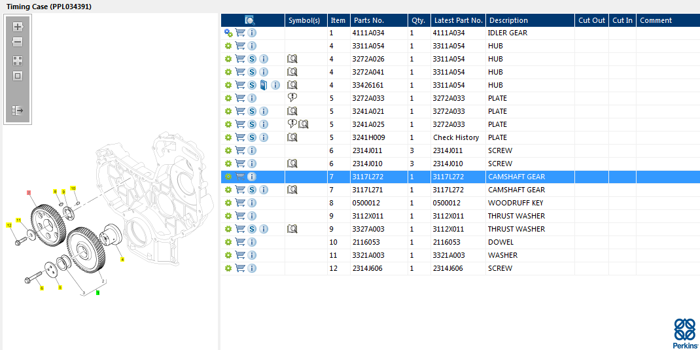This screenshot has width=700, height=350.
Task: Click the four-squares view icon in diagram toolbar
Action: pyautogui.click(x=18, y=61)
